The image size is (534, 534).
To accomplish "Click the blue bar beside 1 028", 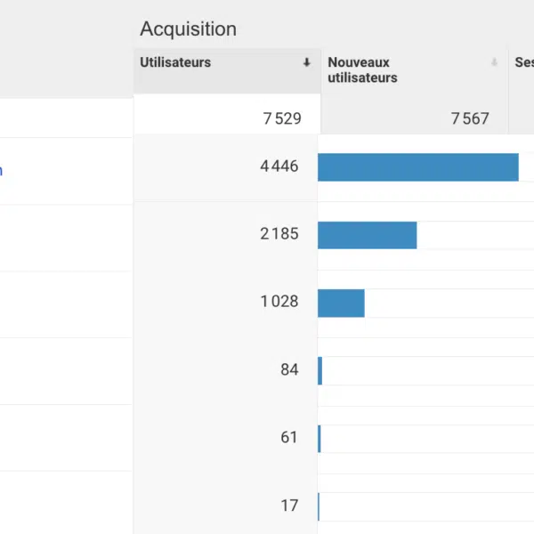I will [341, 303].
